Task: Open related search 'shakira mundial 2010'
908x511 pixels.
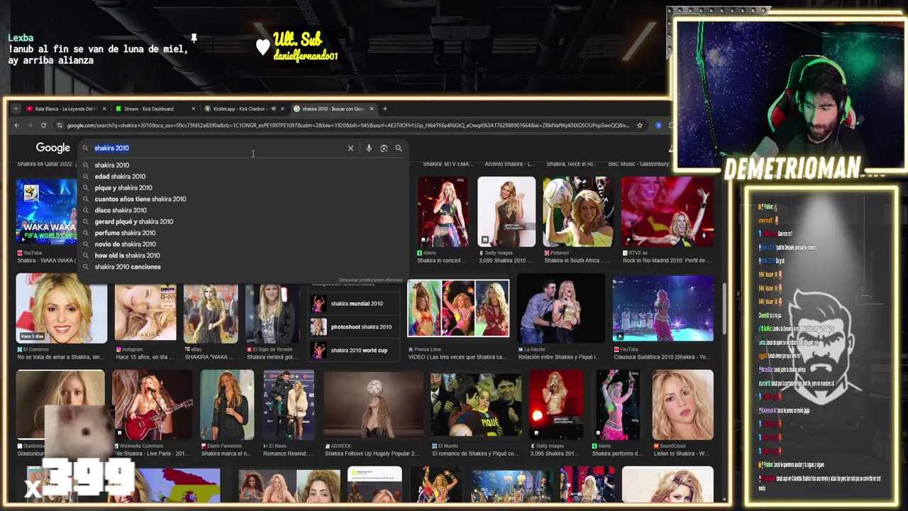Action: (353, 304)
